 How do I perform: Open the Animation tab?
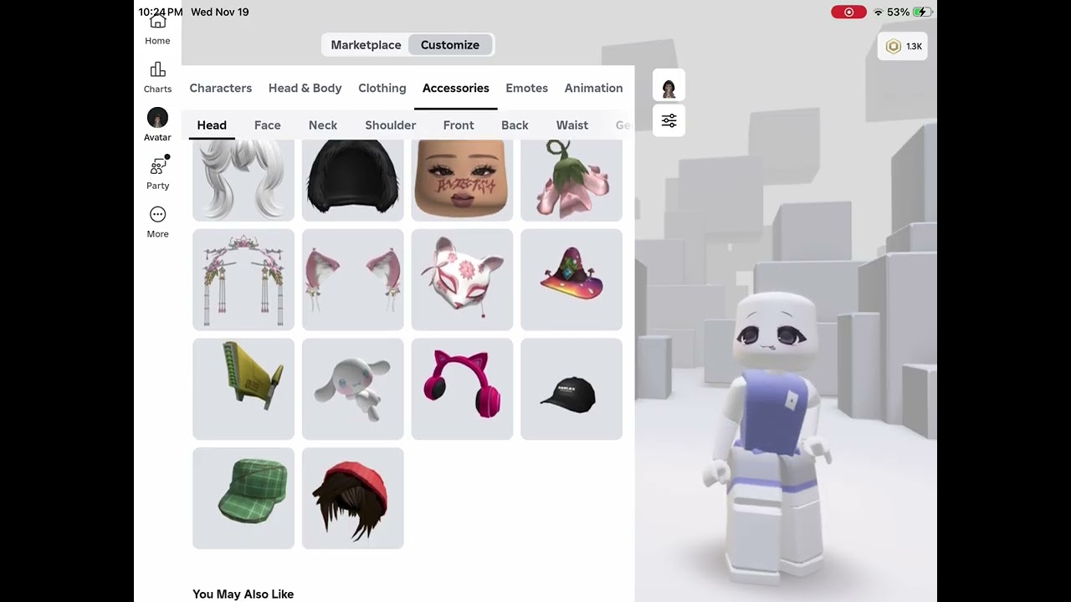593,88
